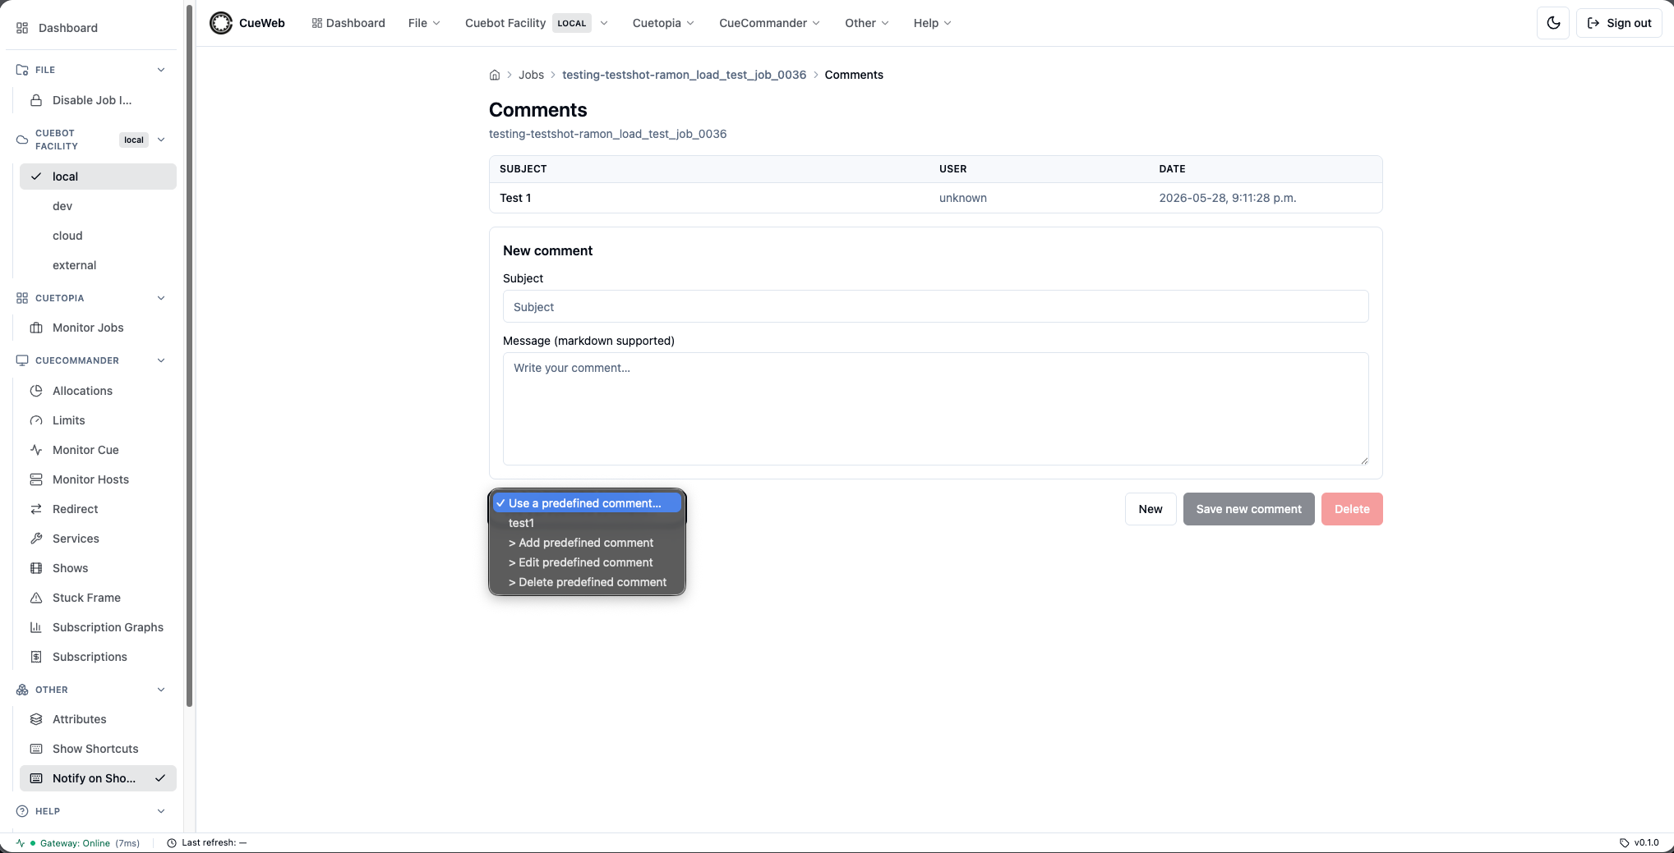Open Disable Job item in sidebar
1674x853 pixels.
tap(98, 100)
